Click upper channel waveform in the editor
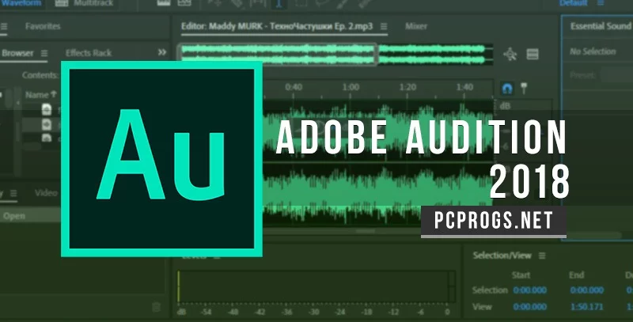This screenshot has width=633, height=322. pos(378,130)
